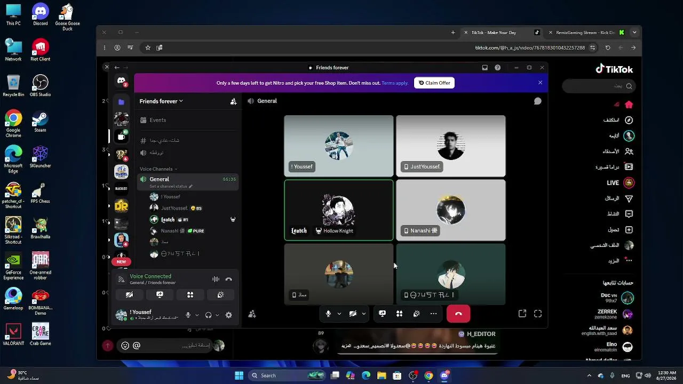Reload the TikTok page
Screen dimensions: 683x384
coord(608,47)
